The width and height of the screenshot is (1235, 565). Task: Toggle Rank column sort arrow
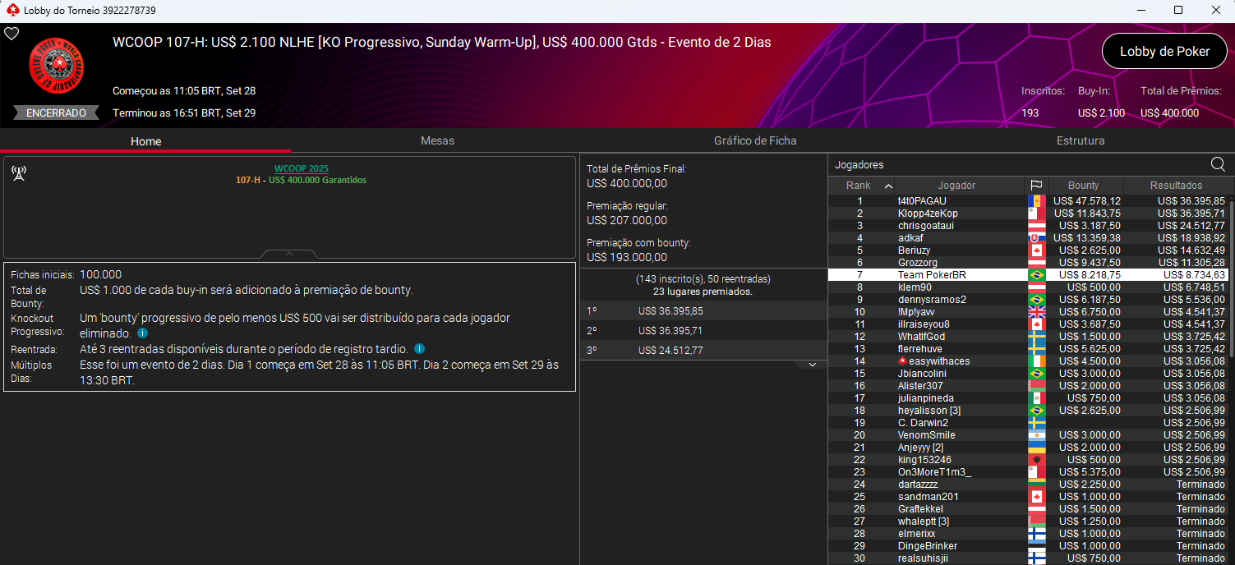click(x=888, y=186)
